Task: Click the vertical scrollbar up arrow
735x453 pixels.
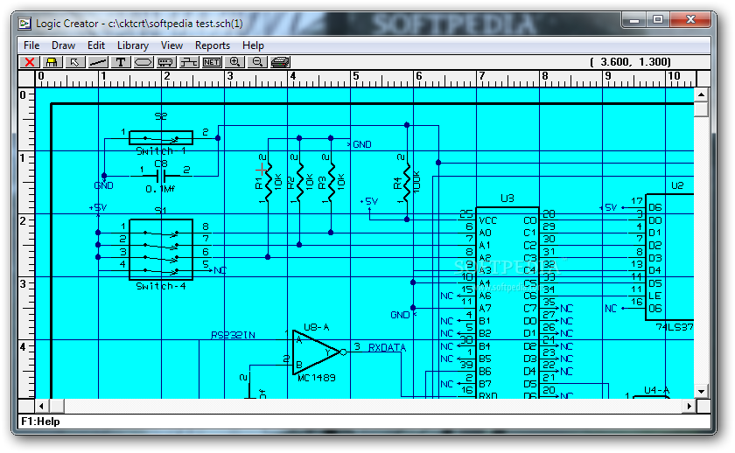Action: click(x=701, y=94)
